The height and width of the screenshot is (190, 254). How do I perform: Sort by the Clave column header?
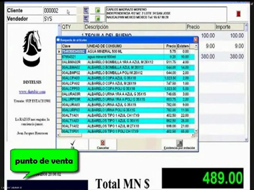(74, 46)
